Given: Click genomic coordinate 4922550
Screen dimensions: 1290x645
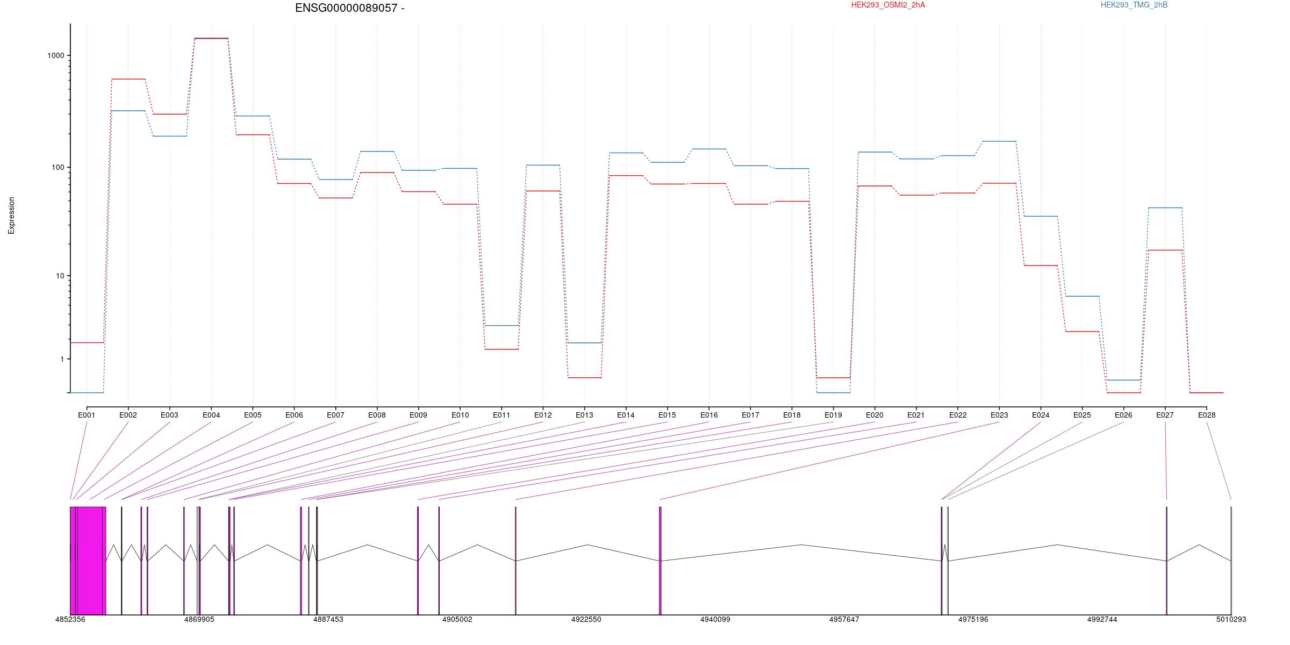Looking at the screenshot, I should [x=586, y=619].
